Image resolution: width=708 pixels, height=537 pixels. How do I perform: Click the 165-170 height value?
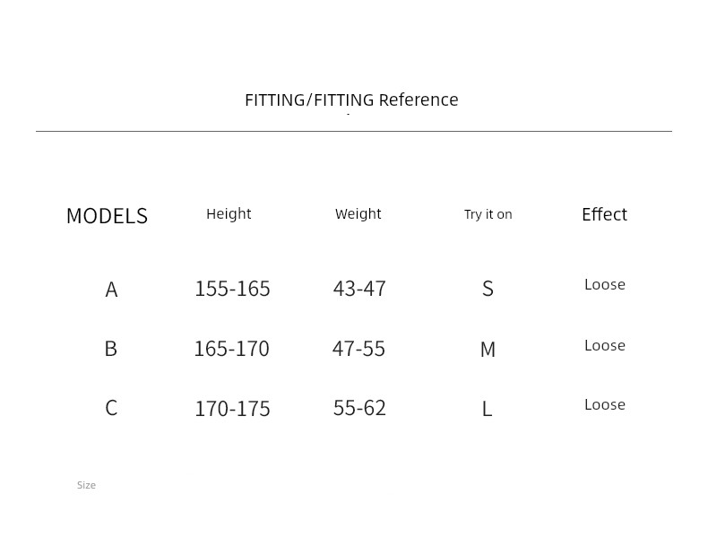pos(231,349)
